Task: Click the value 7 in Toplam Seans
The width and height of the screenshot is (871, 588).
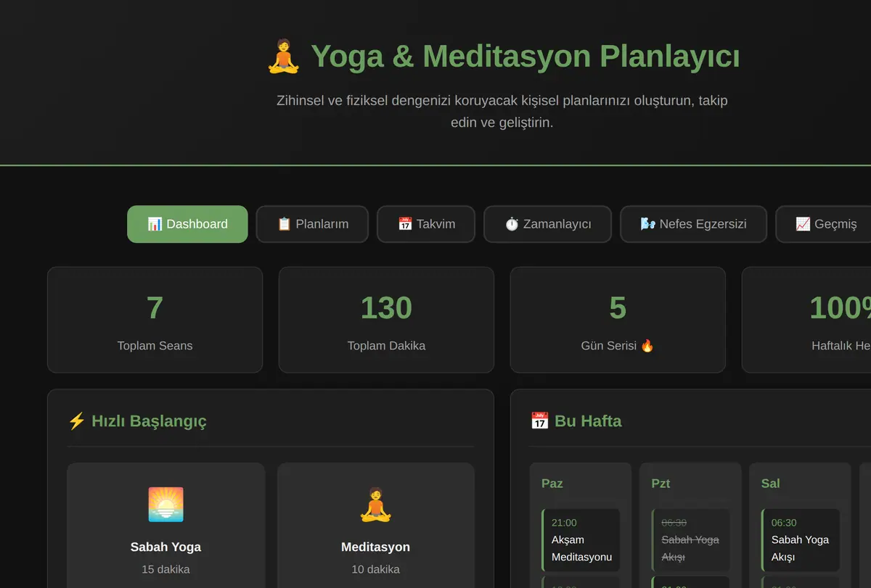Action: [x=155, y=308]
